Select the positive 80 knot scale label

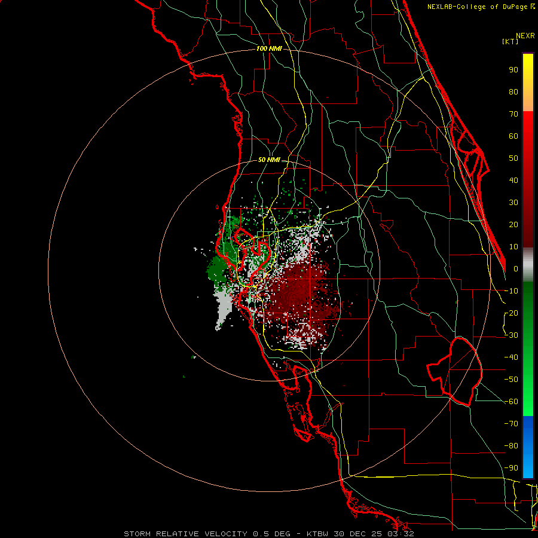click(x=513, y=92)
